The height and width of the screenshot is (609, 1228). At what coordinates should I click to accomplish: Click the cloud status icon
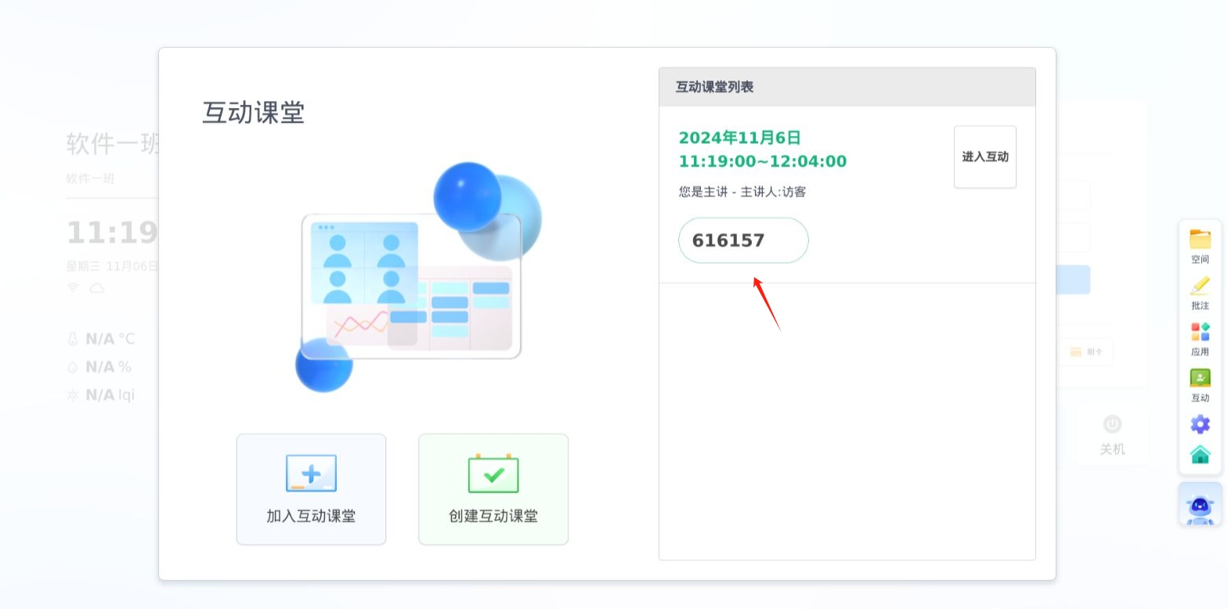(97, 288)
